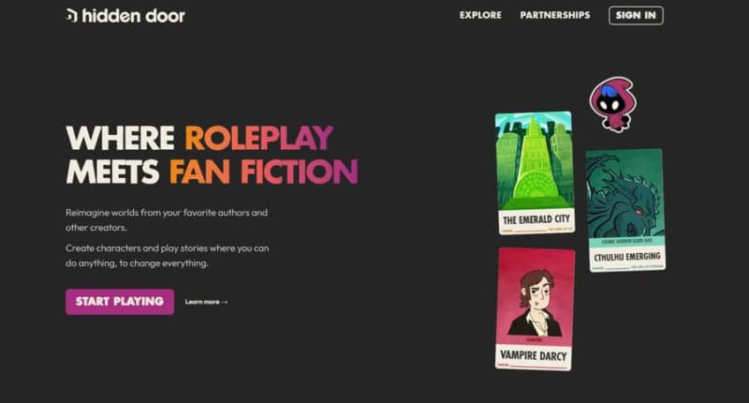Screen dimensions: 749x403
Task: Click the Cthulhu Emerging title label
Action: pyautogui.click(x=627, y=257)
